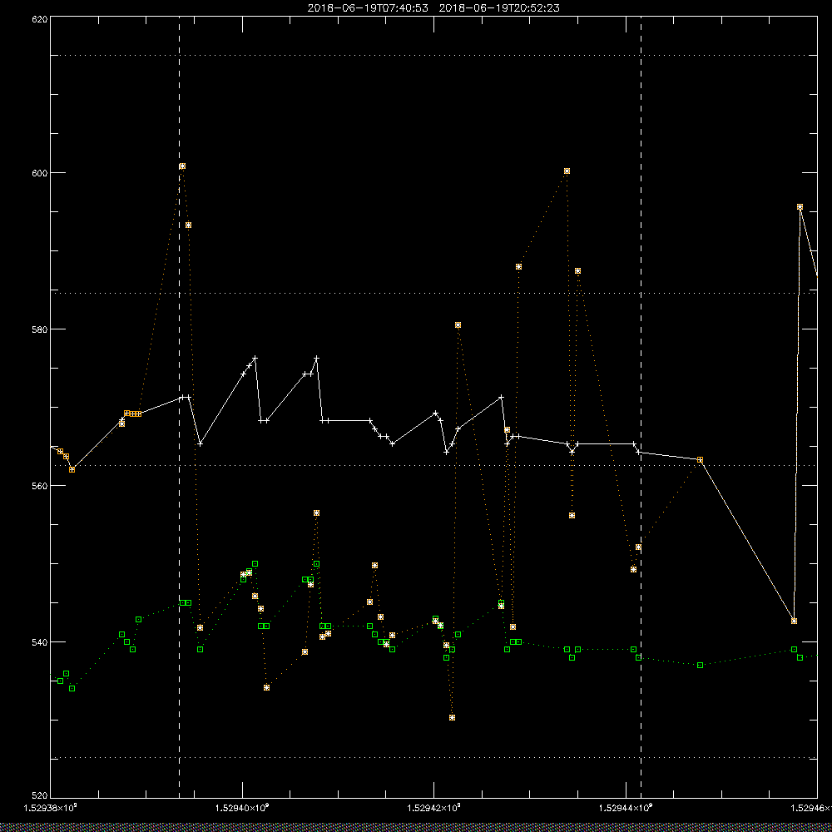The width and height of the screenshot is (832, 832).
Task: Pick the orange data point at 563 joining the white line
Action: 700,459
